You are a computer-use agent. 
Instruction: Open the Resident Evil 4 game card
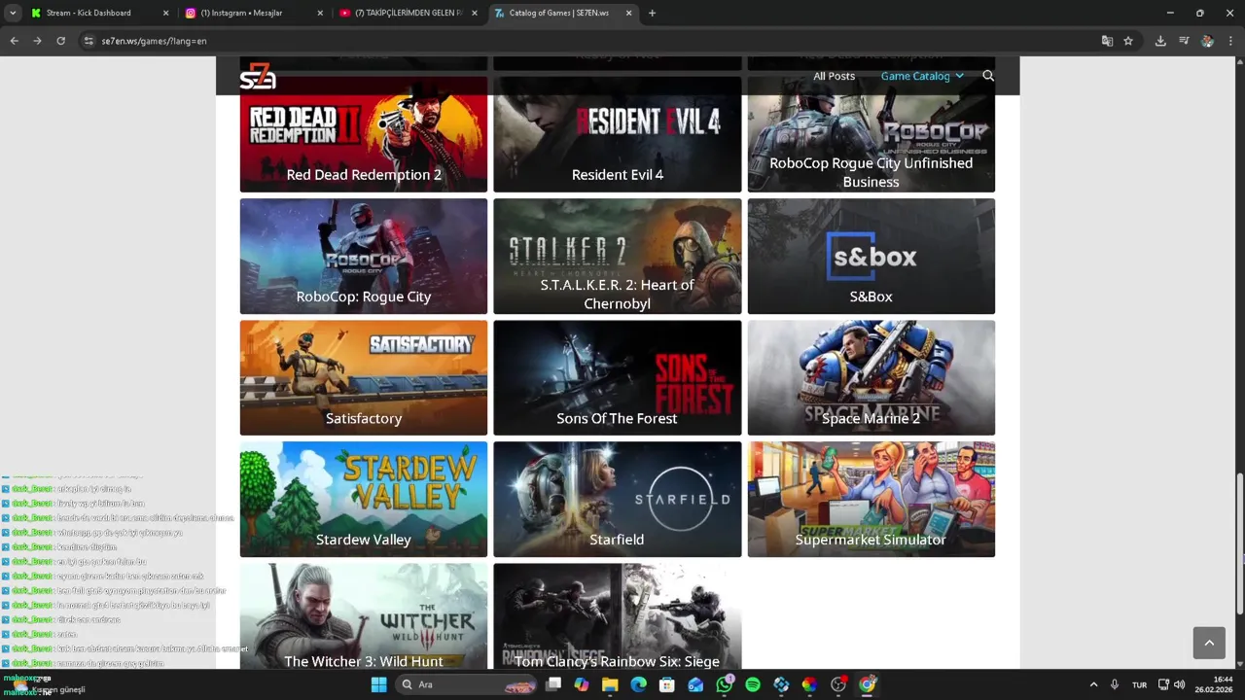click(x=618, y=134)
